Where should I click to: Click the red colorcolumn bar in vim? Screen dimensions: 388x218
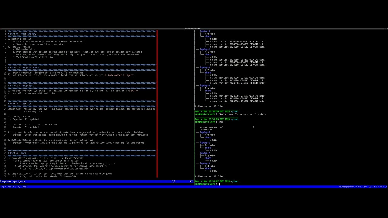coord(157,104)
